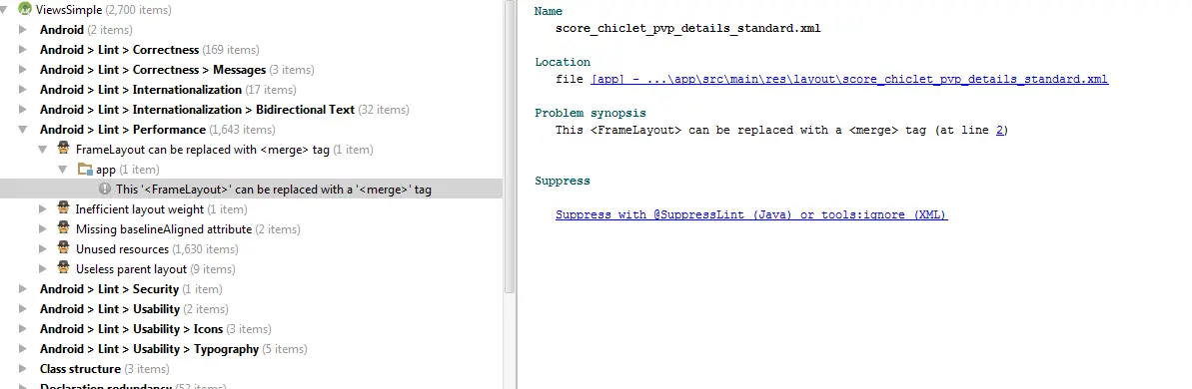Expand Android > Lint > Usability (2 items)

click(24, 308)
